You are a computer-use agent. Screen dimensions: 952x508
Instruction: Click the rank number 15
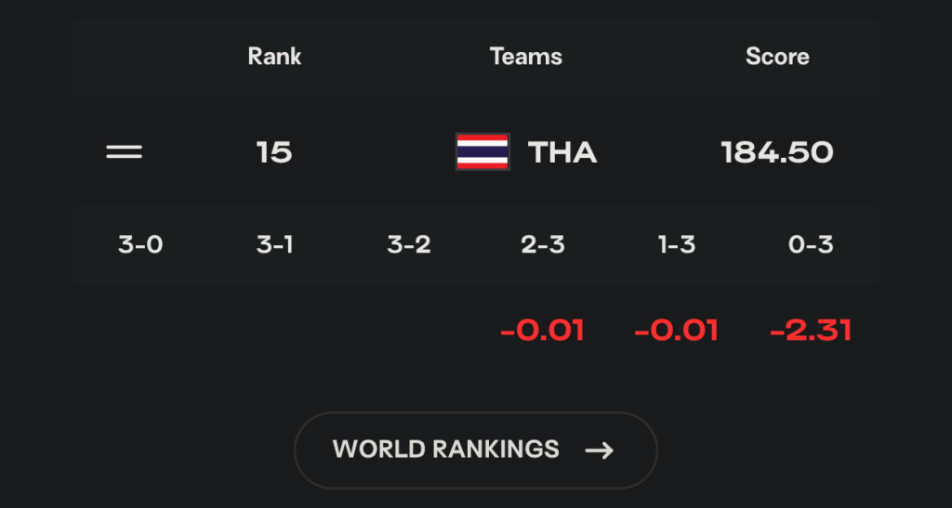click(274, 152)
